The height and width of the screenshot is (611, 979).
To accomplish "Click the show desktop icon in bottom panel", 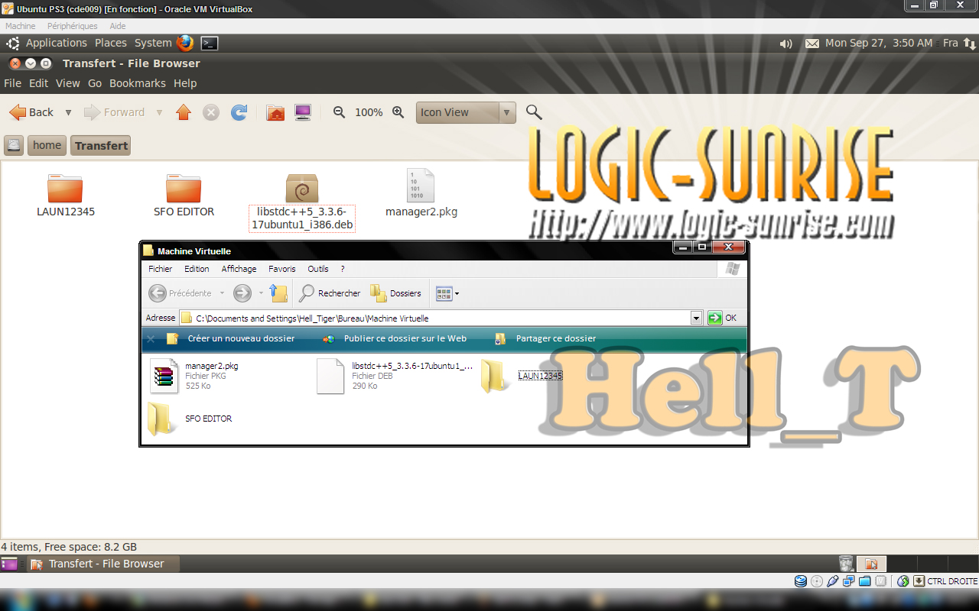I will point(9,564).
